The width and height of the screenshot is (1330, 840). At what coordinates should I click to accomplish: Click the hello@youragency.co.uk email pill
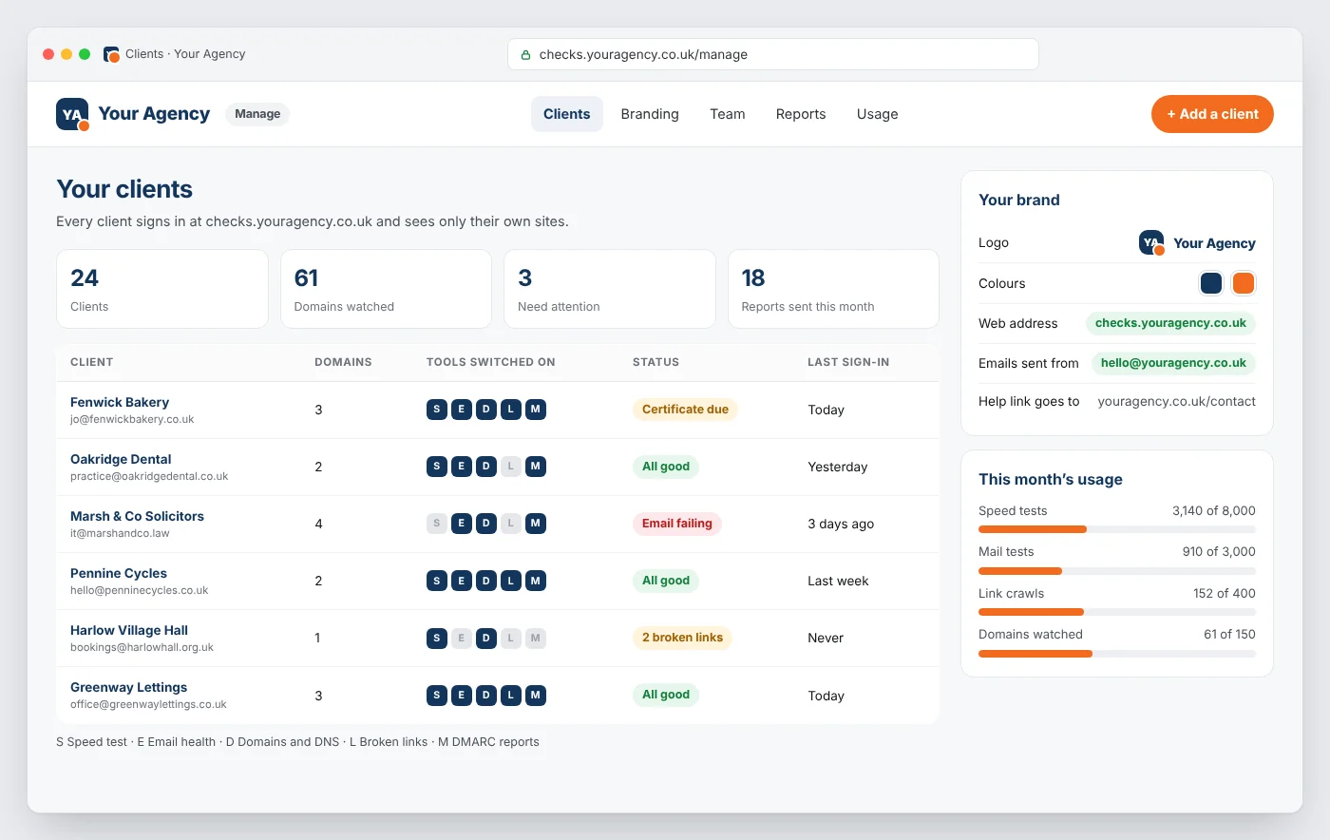(1173, 363)
